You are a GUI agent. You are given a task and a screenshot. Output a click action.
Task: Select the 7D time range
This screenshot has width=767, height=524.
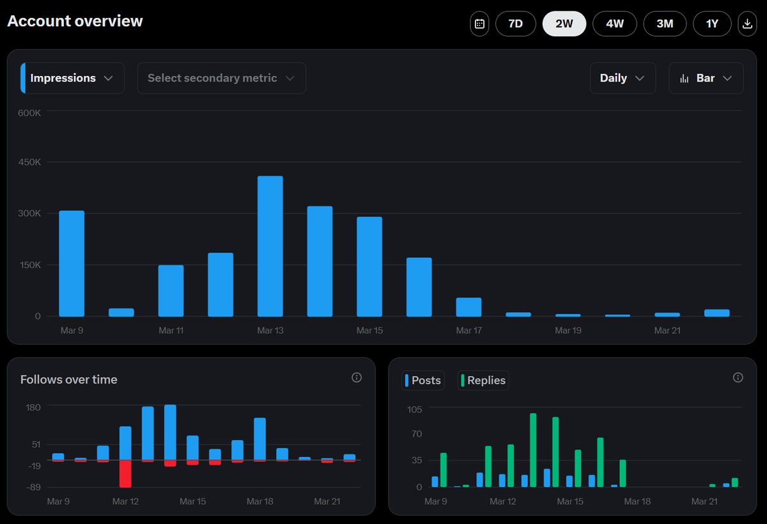[515, 24]
